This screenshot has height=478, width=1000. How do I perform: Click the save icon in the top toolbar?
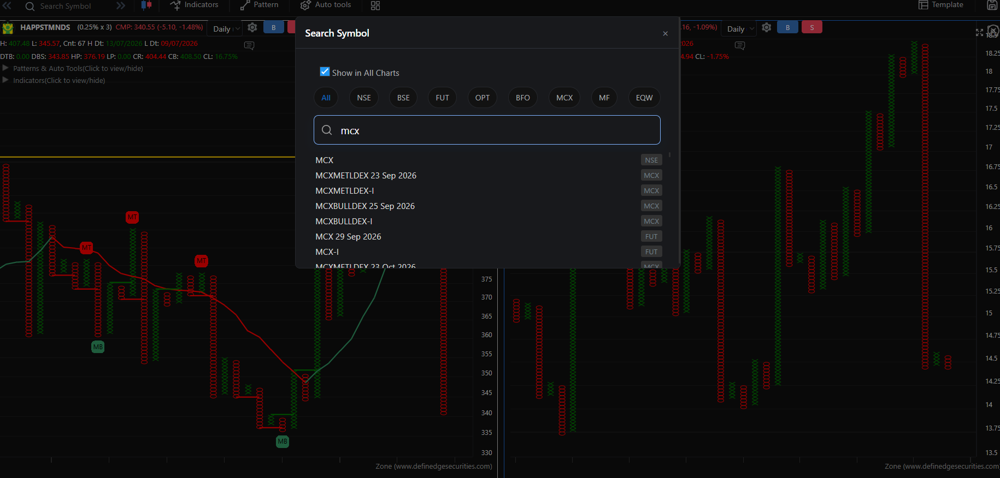click(x=992, y=5)
